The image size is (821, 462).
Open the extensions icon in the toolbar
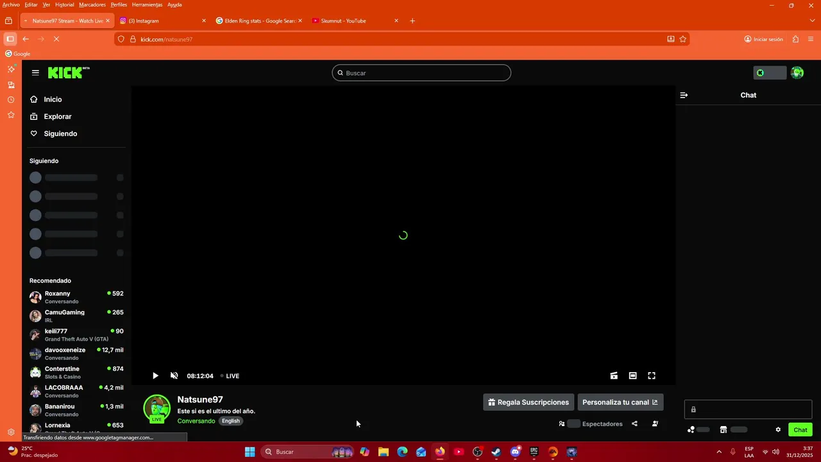[x=795, y=39]
